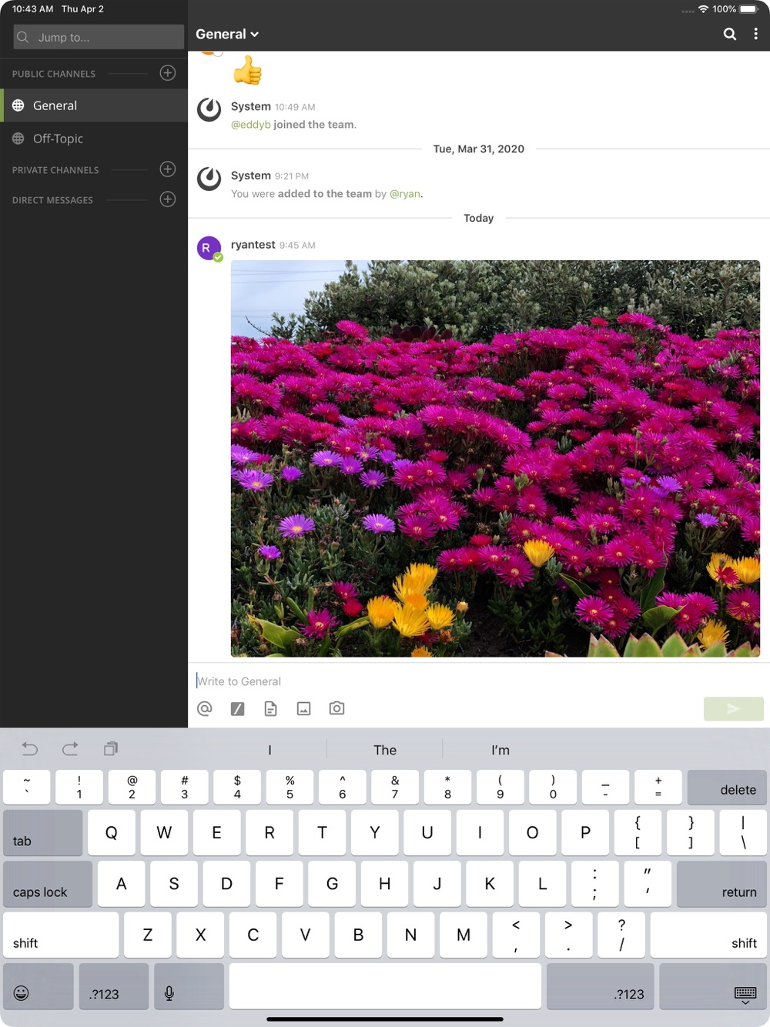Tap the tab key
The height and width of the screenshot is (1027, 770).
click(x=42, y=832)
